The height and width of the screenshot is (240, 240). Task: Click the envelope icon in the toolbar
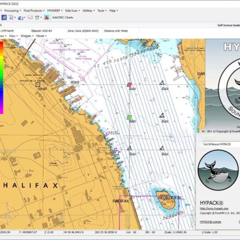coord(29,17)
